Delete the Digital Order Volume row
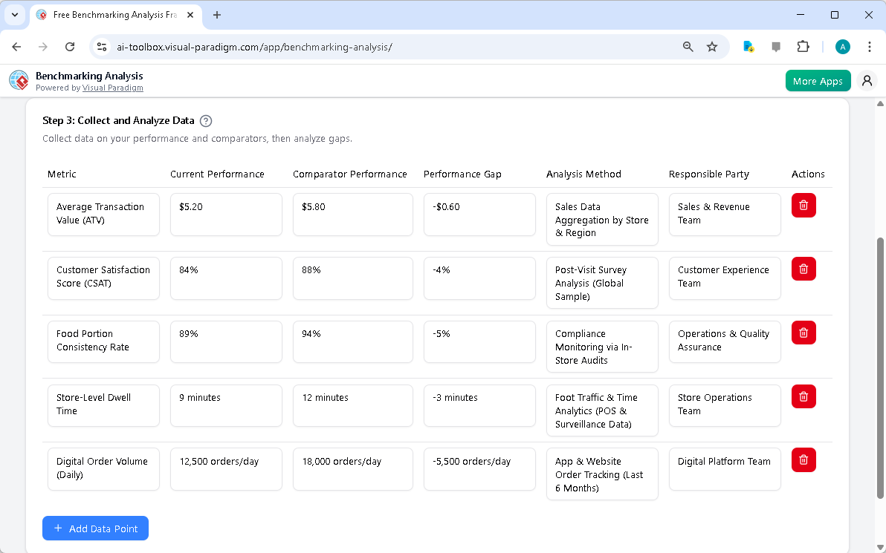This screenshot has width=886, height=553. coord(803,459)
